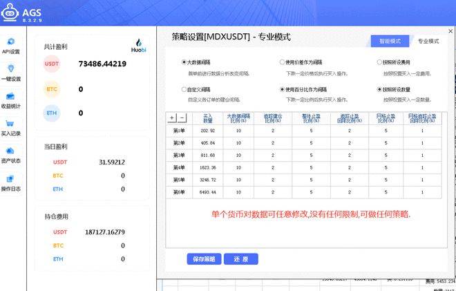Open 资产状态 in the sidebar
The width and height of the screenshot is (456, 291).
[x=11, y=155]
